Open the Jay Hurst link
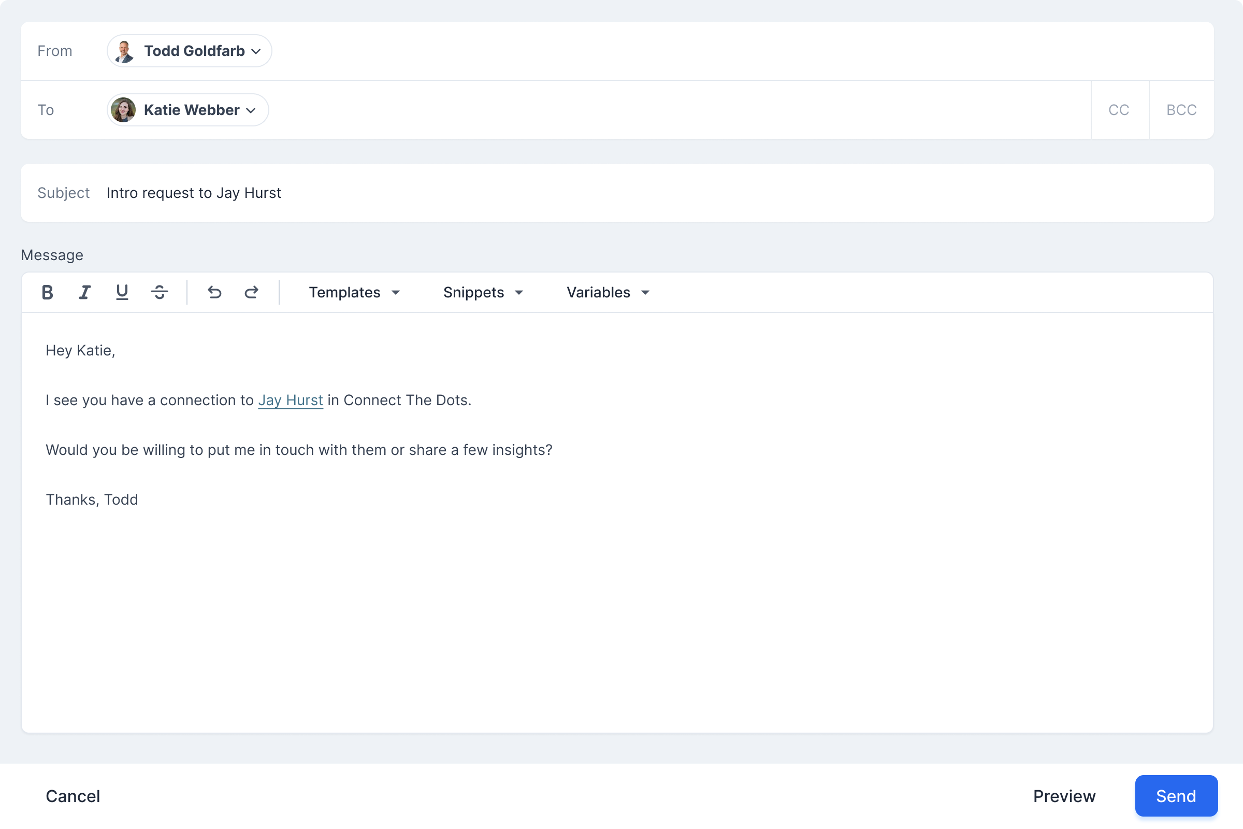Image resolution: width=1243 pixels, height=829 pixels. (290, 400)
